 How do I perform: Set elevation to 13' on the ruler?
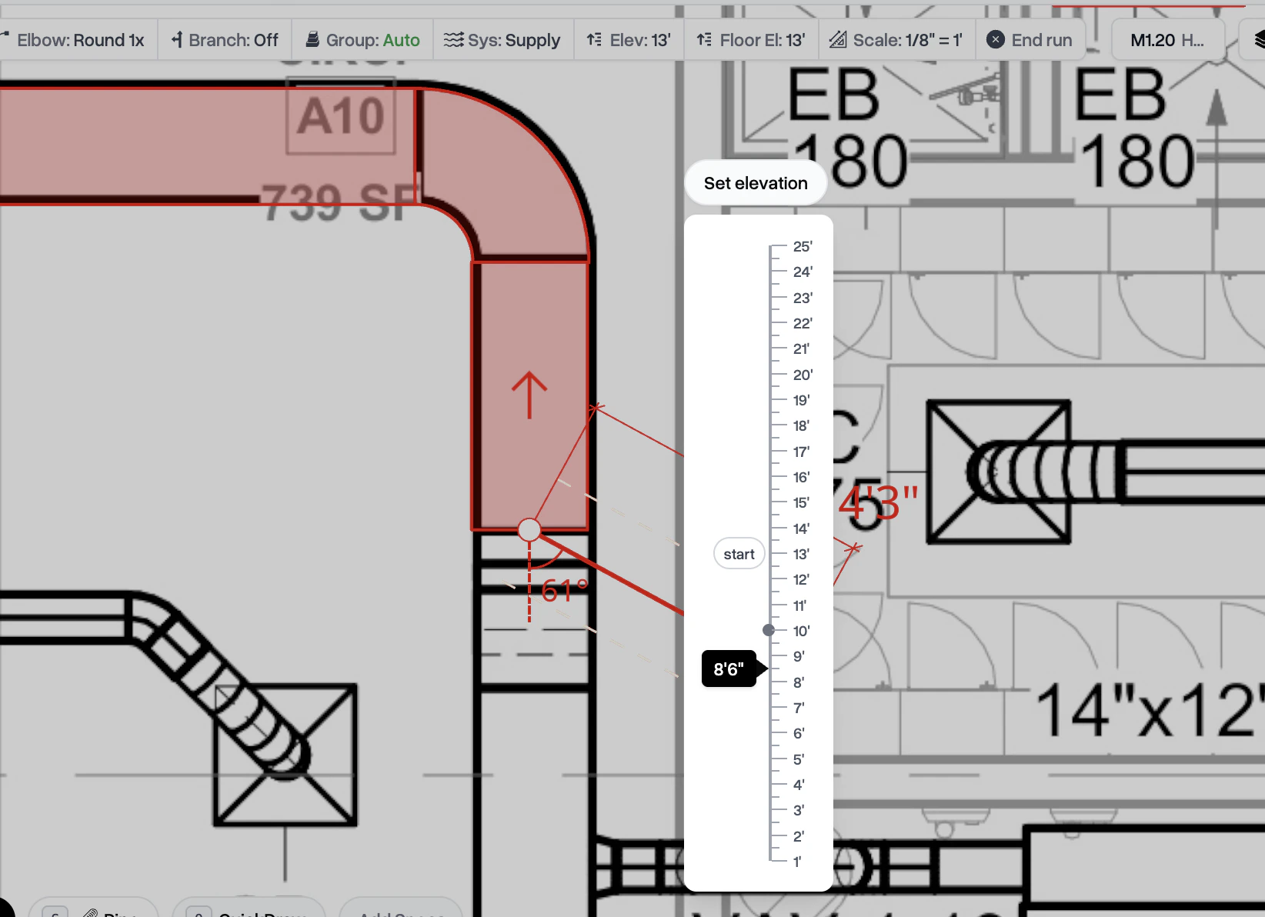pos(801,554)
